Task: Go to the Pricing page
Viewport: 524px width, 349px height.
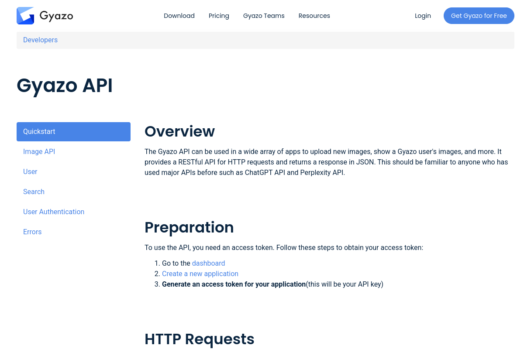Action: pyautogui.click(x=219, y=16)
